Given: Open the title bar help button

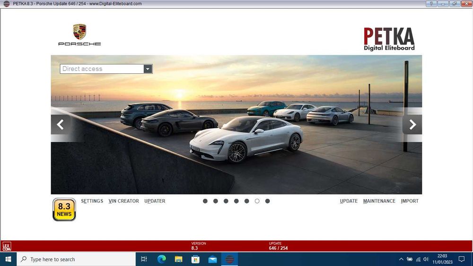Looking at the screenshot, I should coord(431,4).
